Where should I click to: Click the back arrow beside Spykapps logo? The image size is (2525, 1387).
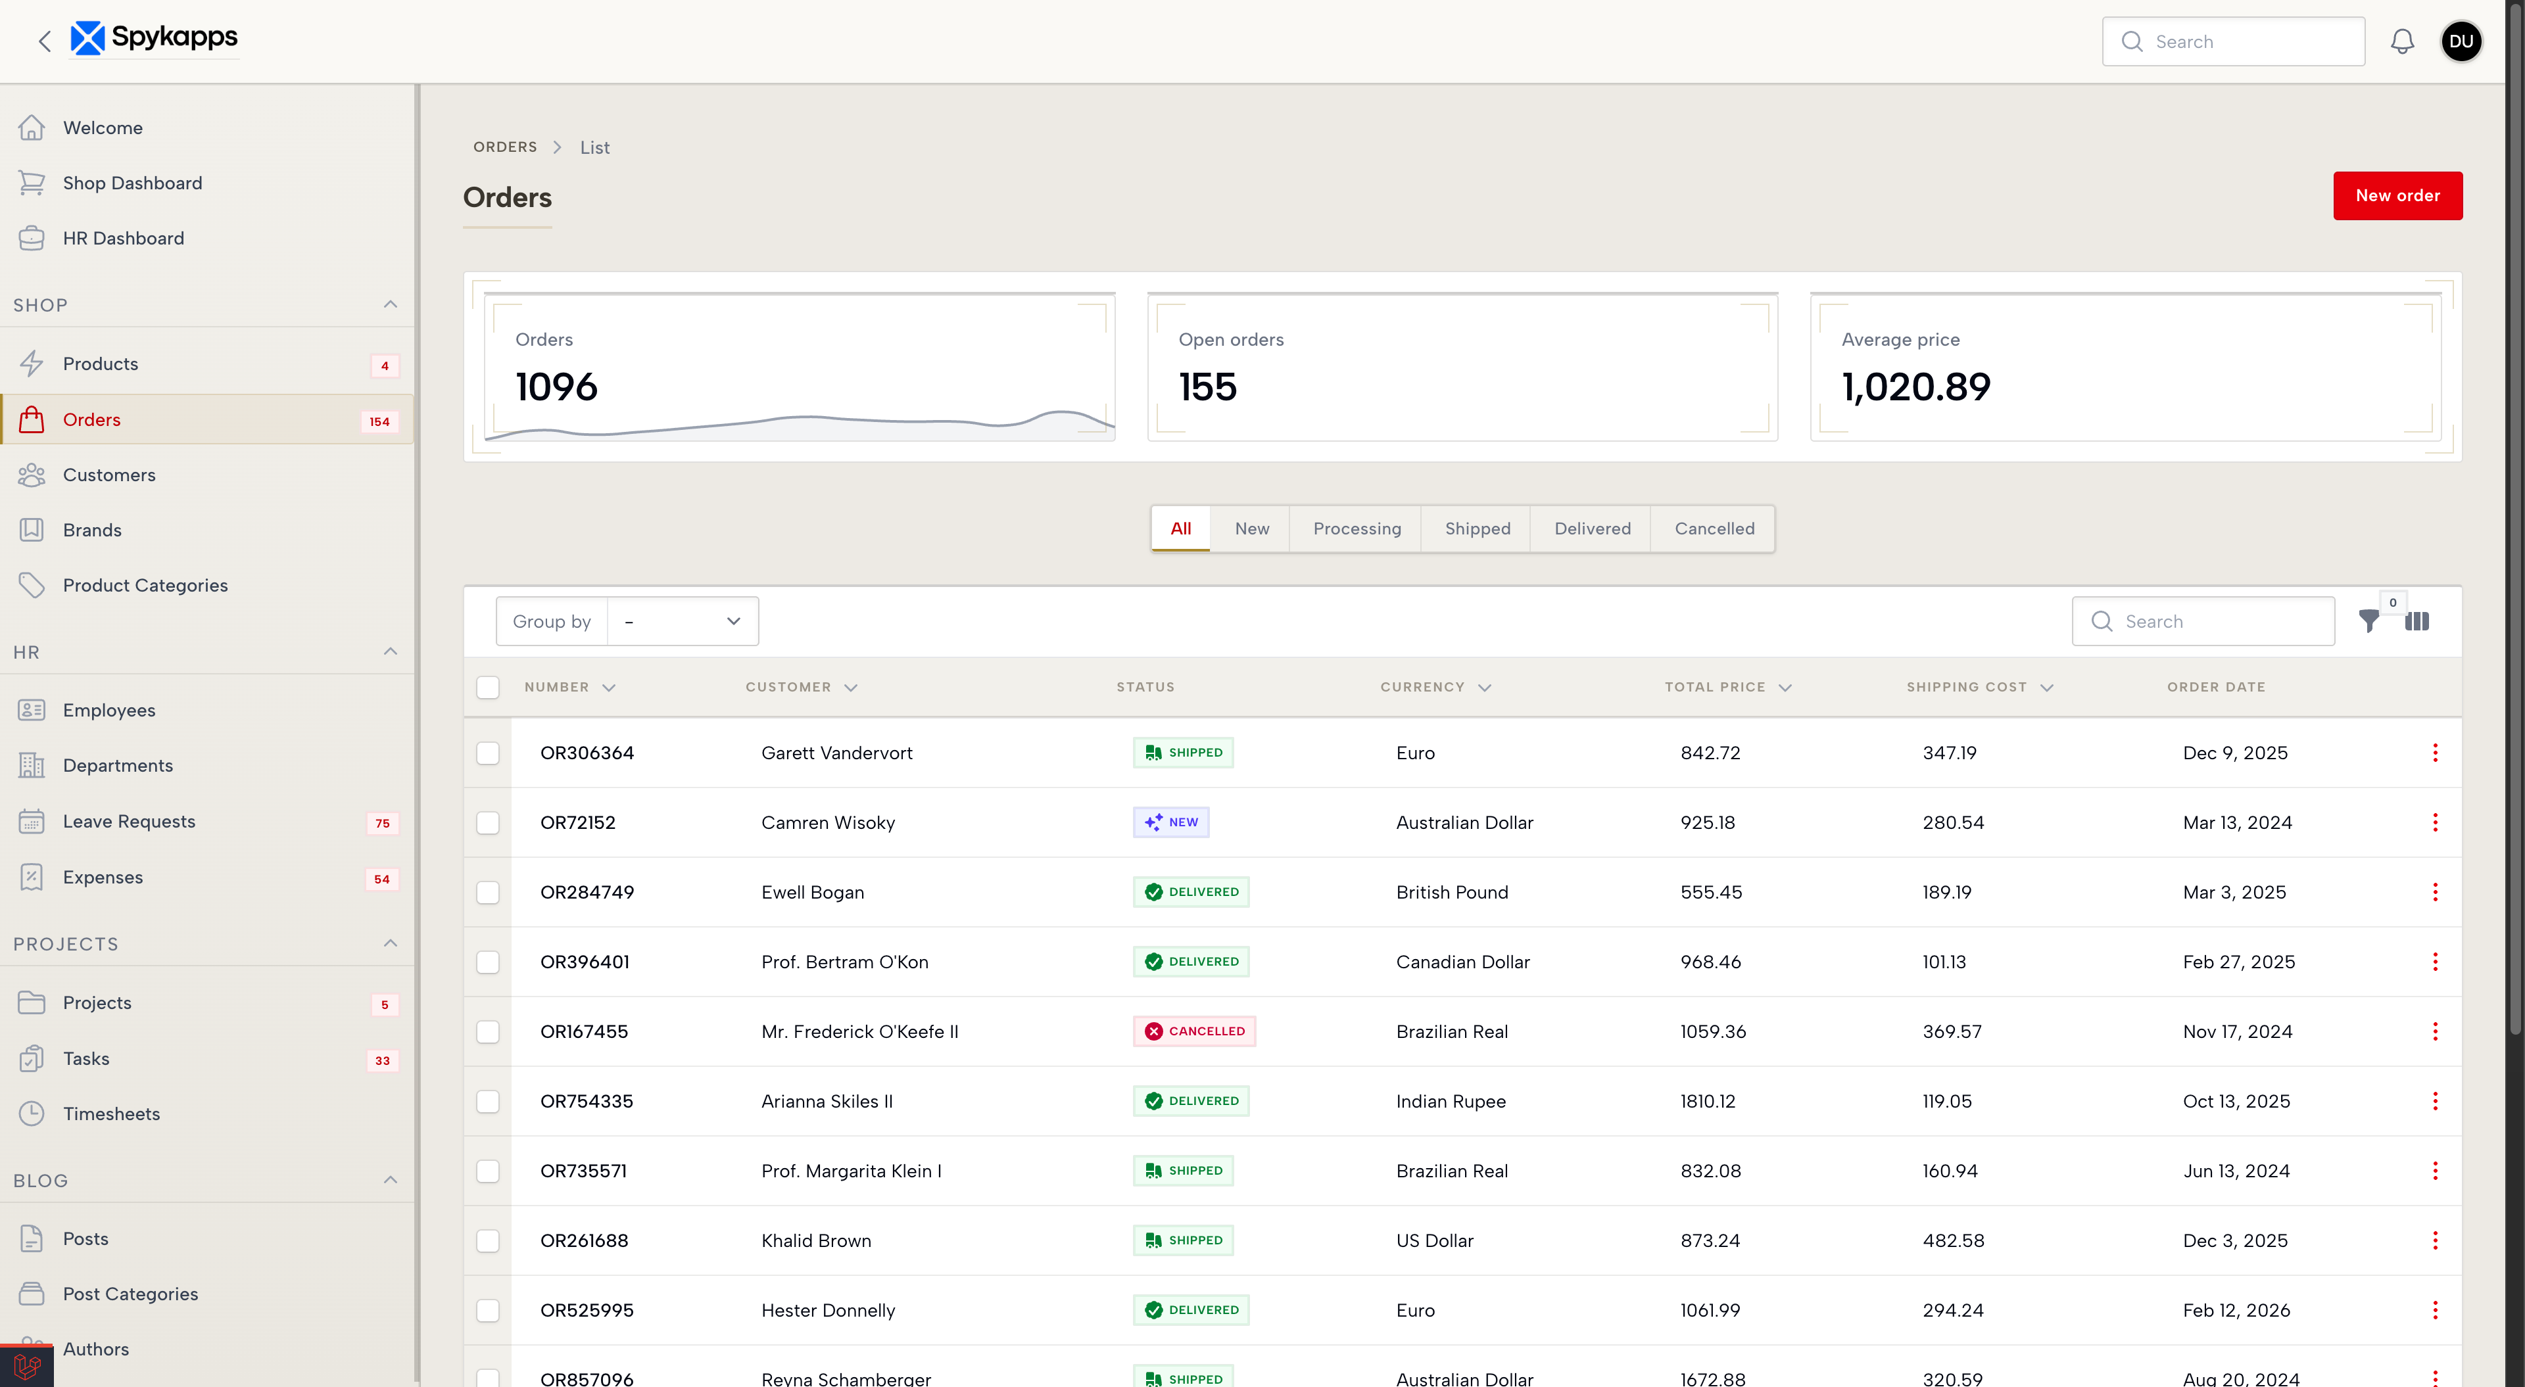44,41
